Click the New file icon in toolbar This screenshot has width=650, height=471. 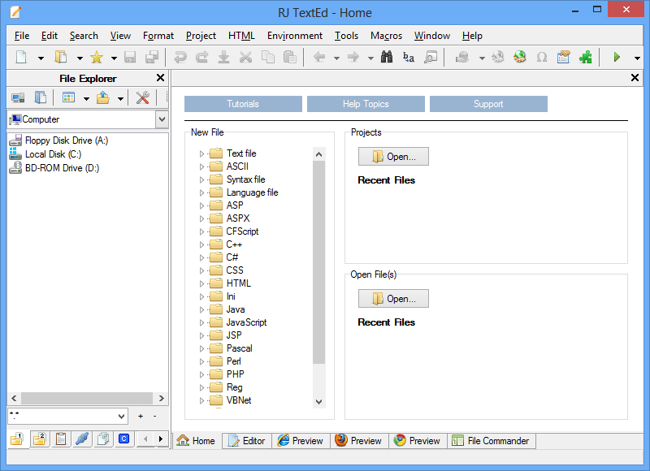[x=22, y=57]
